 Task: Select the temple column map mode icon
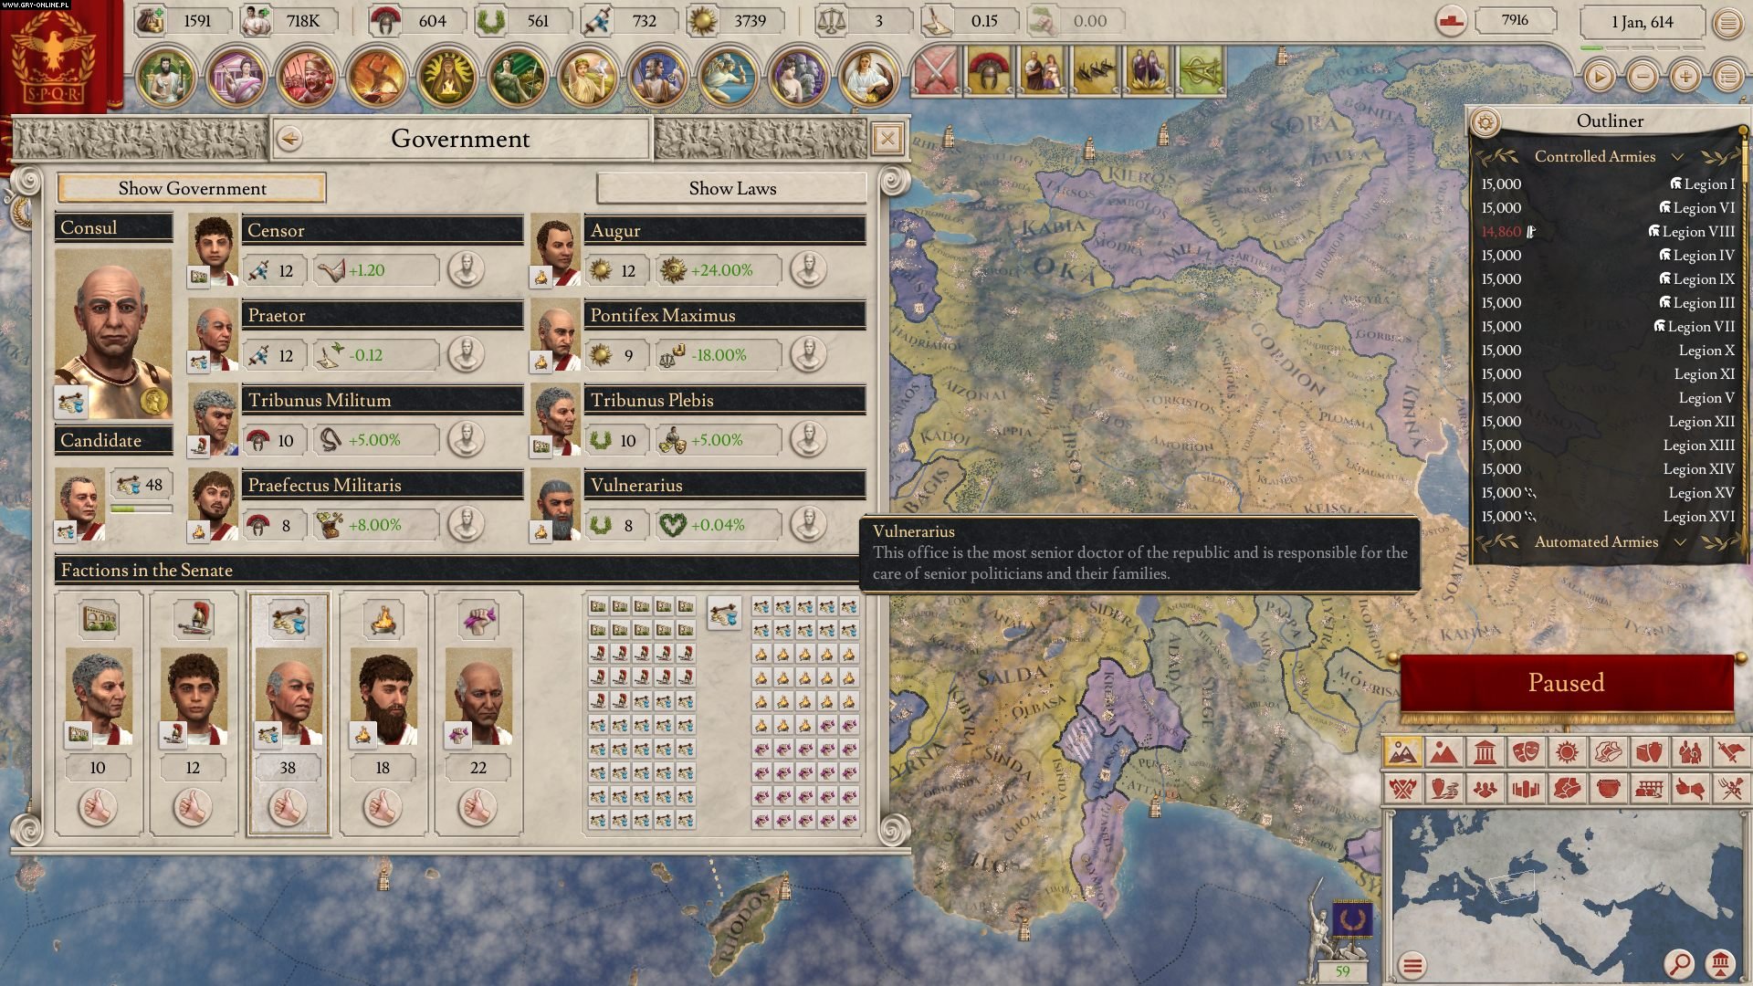coord(1485,752)
